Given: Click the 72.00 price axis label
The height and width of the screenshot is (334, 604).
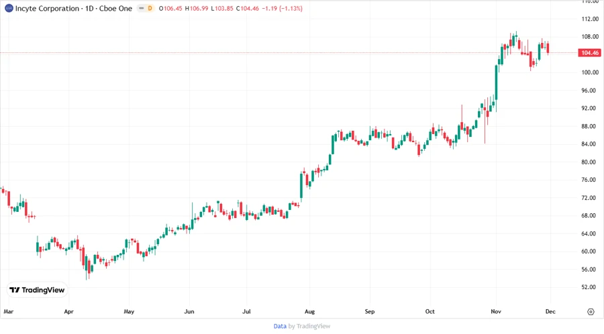Looking at the screenshot, I should click(590, 198).
